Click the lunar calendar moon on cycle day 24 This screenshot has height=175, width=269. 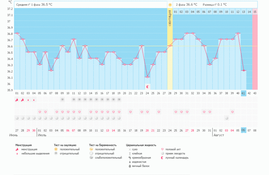(x=147, y=87)
